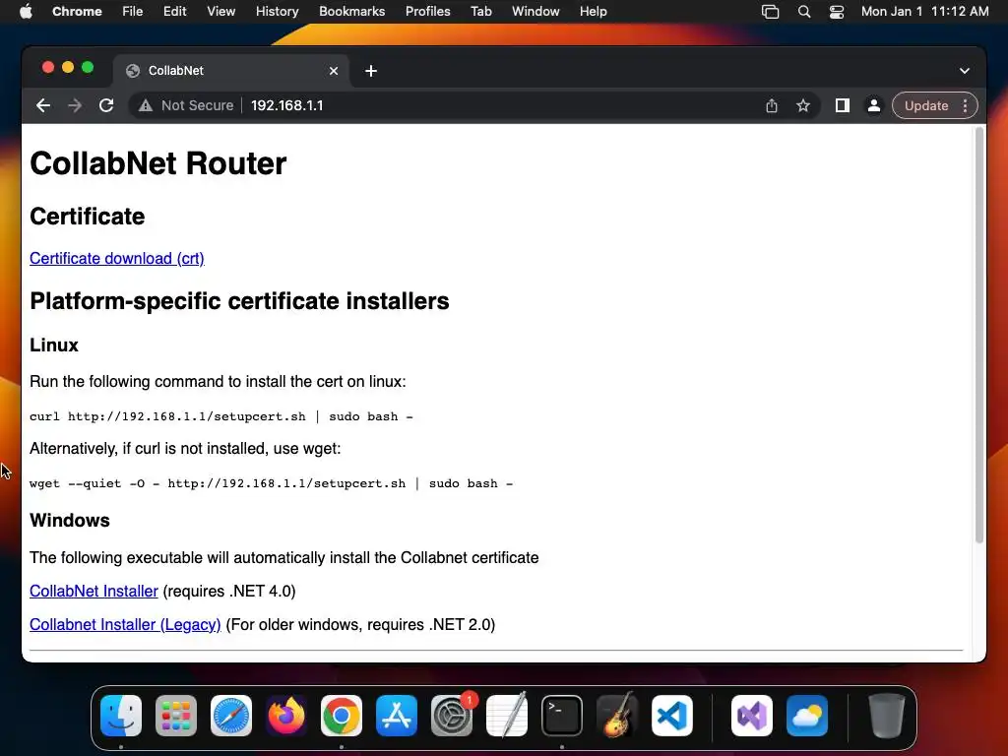Launch Visual Studio from the Dock

point(752,716)
